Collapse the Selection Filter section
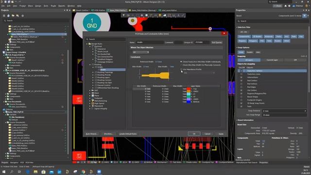311x175 pixels. point(237,27)
